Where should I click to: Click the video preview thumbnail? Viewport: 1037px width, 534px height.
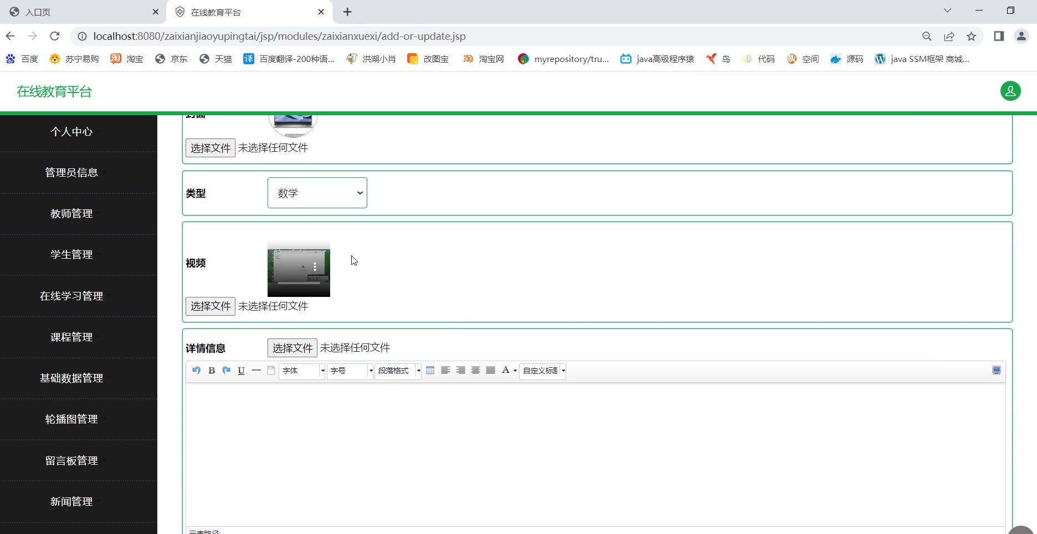pyautogui.click(x=299, y=269)
